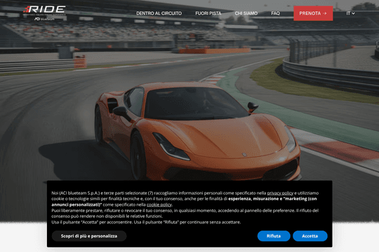Viewport: 379px width, 252px height.
Task: Open the cookie policy link
Action: pyautogui.click(x=159, y=204)
